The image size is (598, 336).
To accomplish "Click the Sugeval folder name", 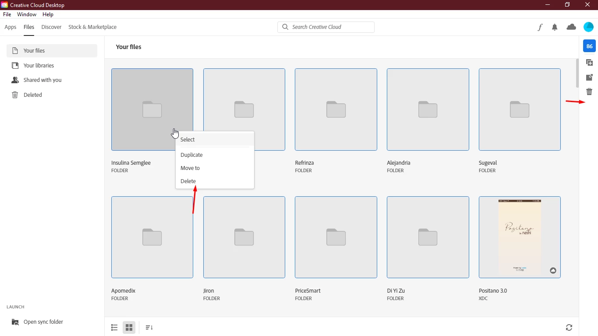I will (488, 163).
